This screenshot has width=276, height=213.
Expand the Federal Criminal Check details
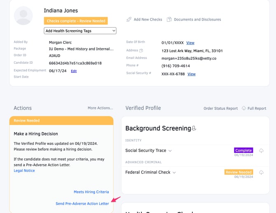[174, 173]
